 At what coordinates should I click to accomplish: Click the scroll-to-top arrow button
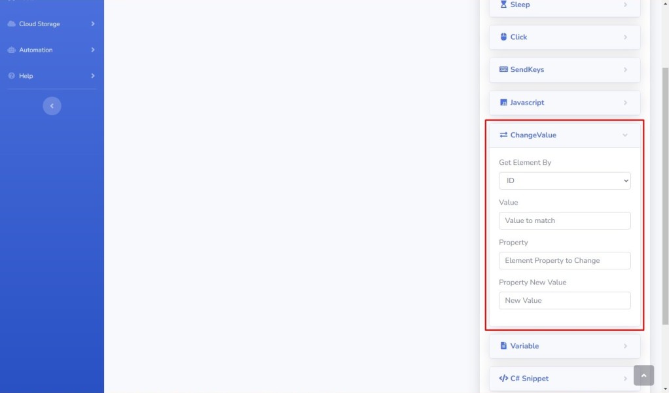click(644, 375)
